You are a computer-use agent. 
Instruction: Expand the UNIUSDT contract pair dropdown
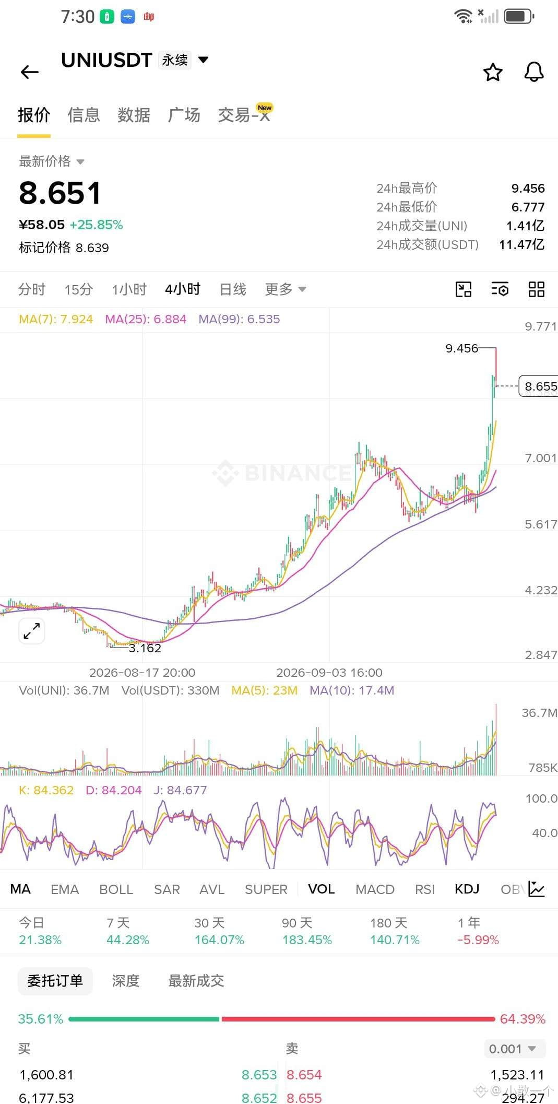click(x=204, y=60)
